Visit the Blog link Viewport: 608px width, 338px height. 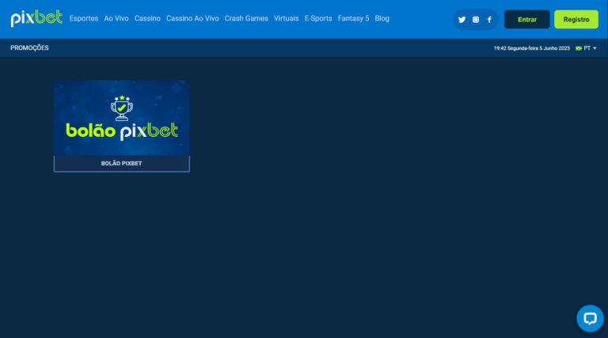pos(382,19)
